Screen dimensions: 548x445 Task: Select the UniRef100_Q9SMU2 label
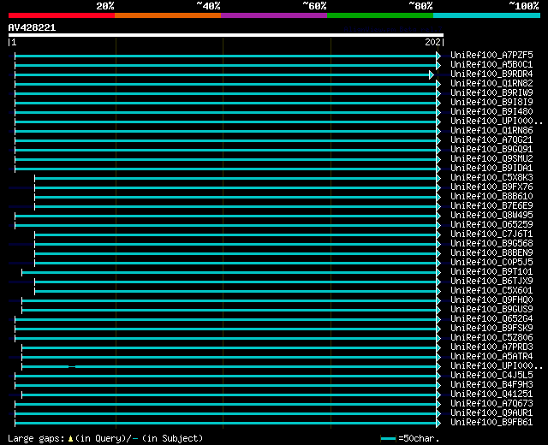tap(491, 159)
